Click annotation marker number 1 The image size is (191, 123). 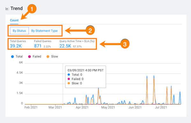pyautogui.click(x=32, y=9)
